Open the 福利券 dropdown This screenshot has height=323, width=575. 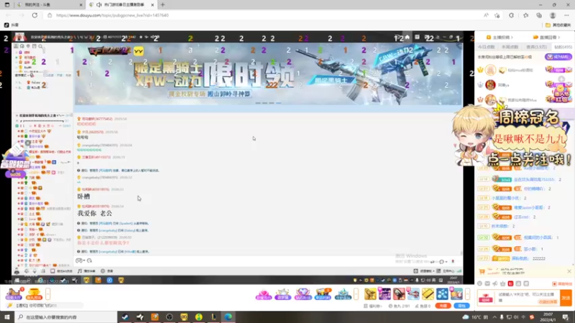(x=372, y=306)
